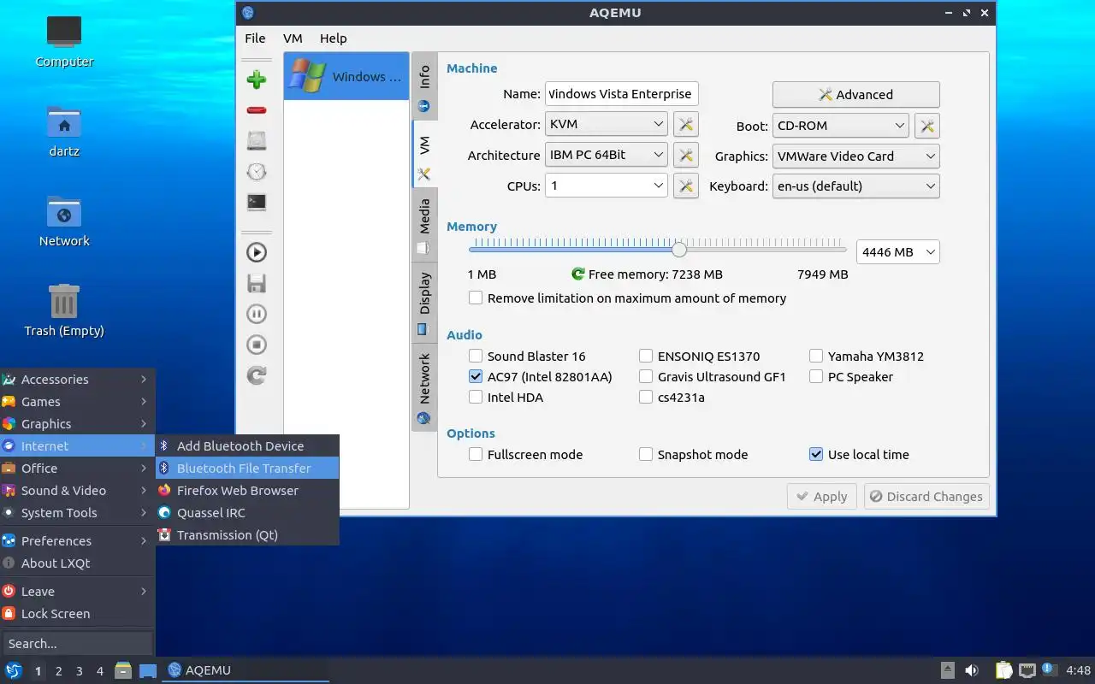Open Architecture settings wrench button
The height and width of the screenshot is (684, 1095).
[x=685, y=155]
